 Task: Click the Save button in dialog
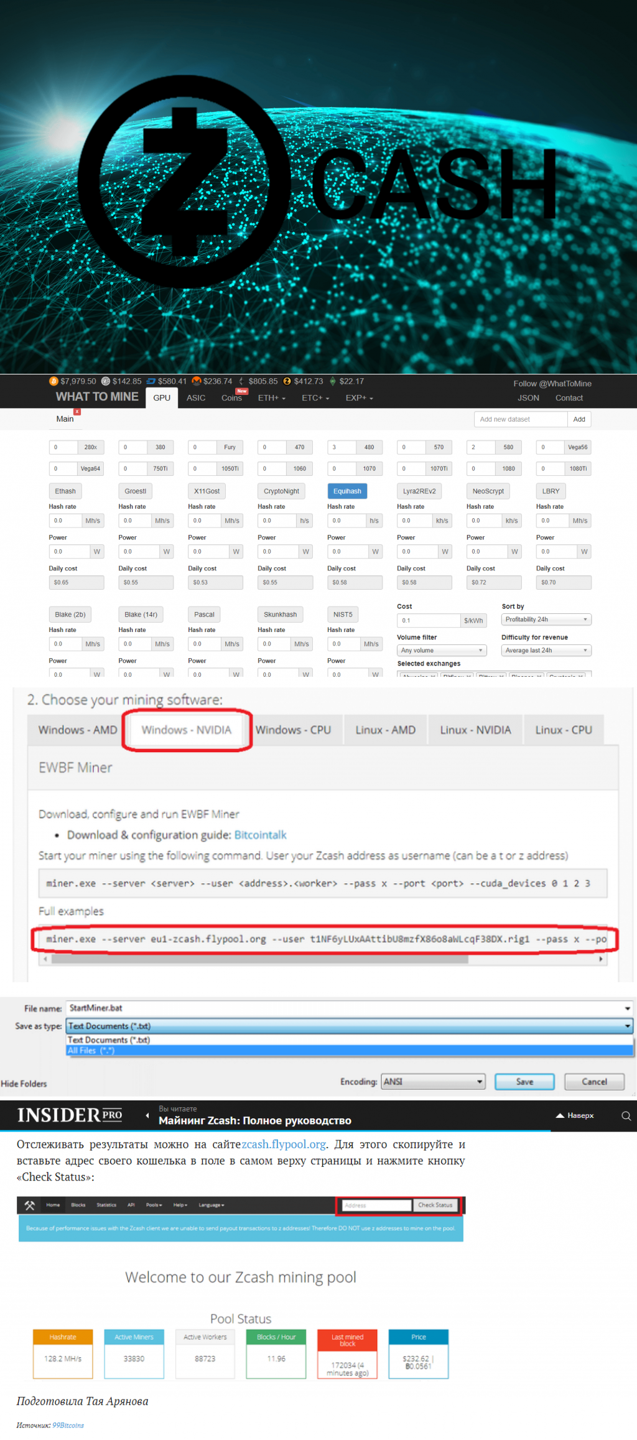(x=524, y=1082)
